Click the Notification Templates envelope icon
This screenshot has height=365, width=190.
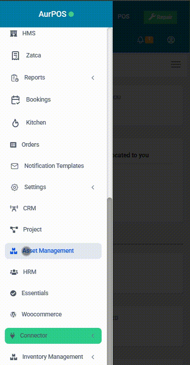coord(15,166)
